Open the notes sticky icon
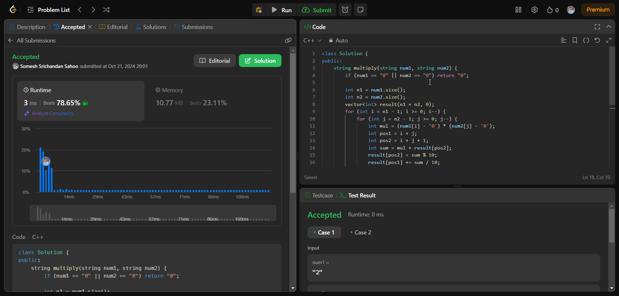Viewport: 619px width, 296px height. pyautogui.click(x=361, y=10)
